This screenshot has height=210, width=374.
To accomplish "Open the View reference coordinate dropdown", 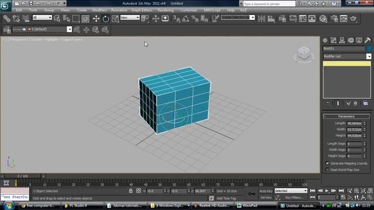I will (x=130, y=17).
